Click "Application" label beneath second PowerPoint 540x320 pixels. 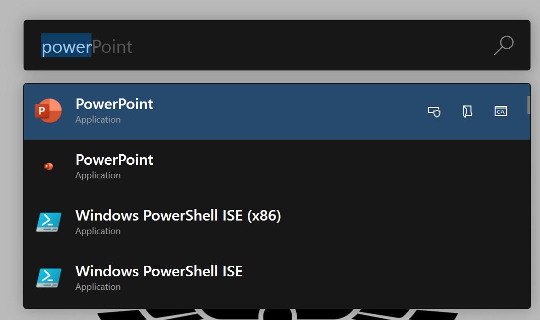point(98,175)
